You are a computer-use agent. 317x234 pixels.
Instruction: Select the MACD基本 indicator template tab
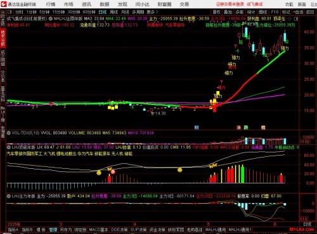coord(98,230)
